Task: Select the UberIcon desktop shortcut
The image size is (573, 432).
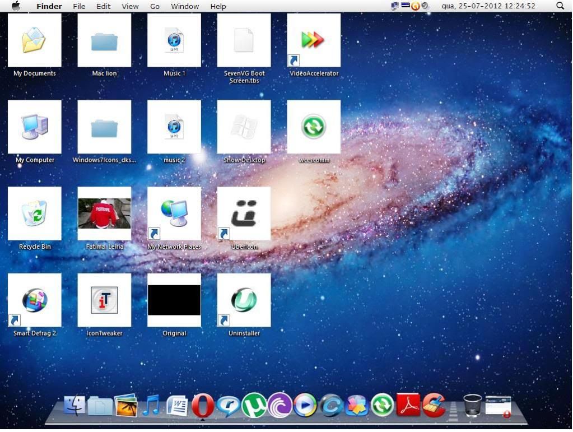Action: coord(244,213)
